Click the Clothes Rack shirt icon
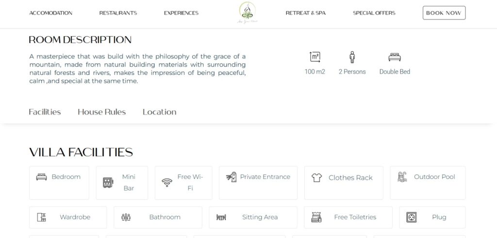Image resolution: width=497 pixels, height=238 pixels. [x=316, y=178]
